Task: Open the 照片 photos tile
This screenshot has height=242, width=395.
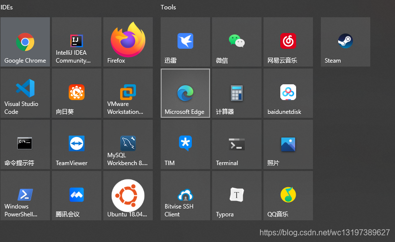Action: 288,144
